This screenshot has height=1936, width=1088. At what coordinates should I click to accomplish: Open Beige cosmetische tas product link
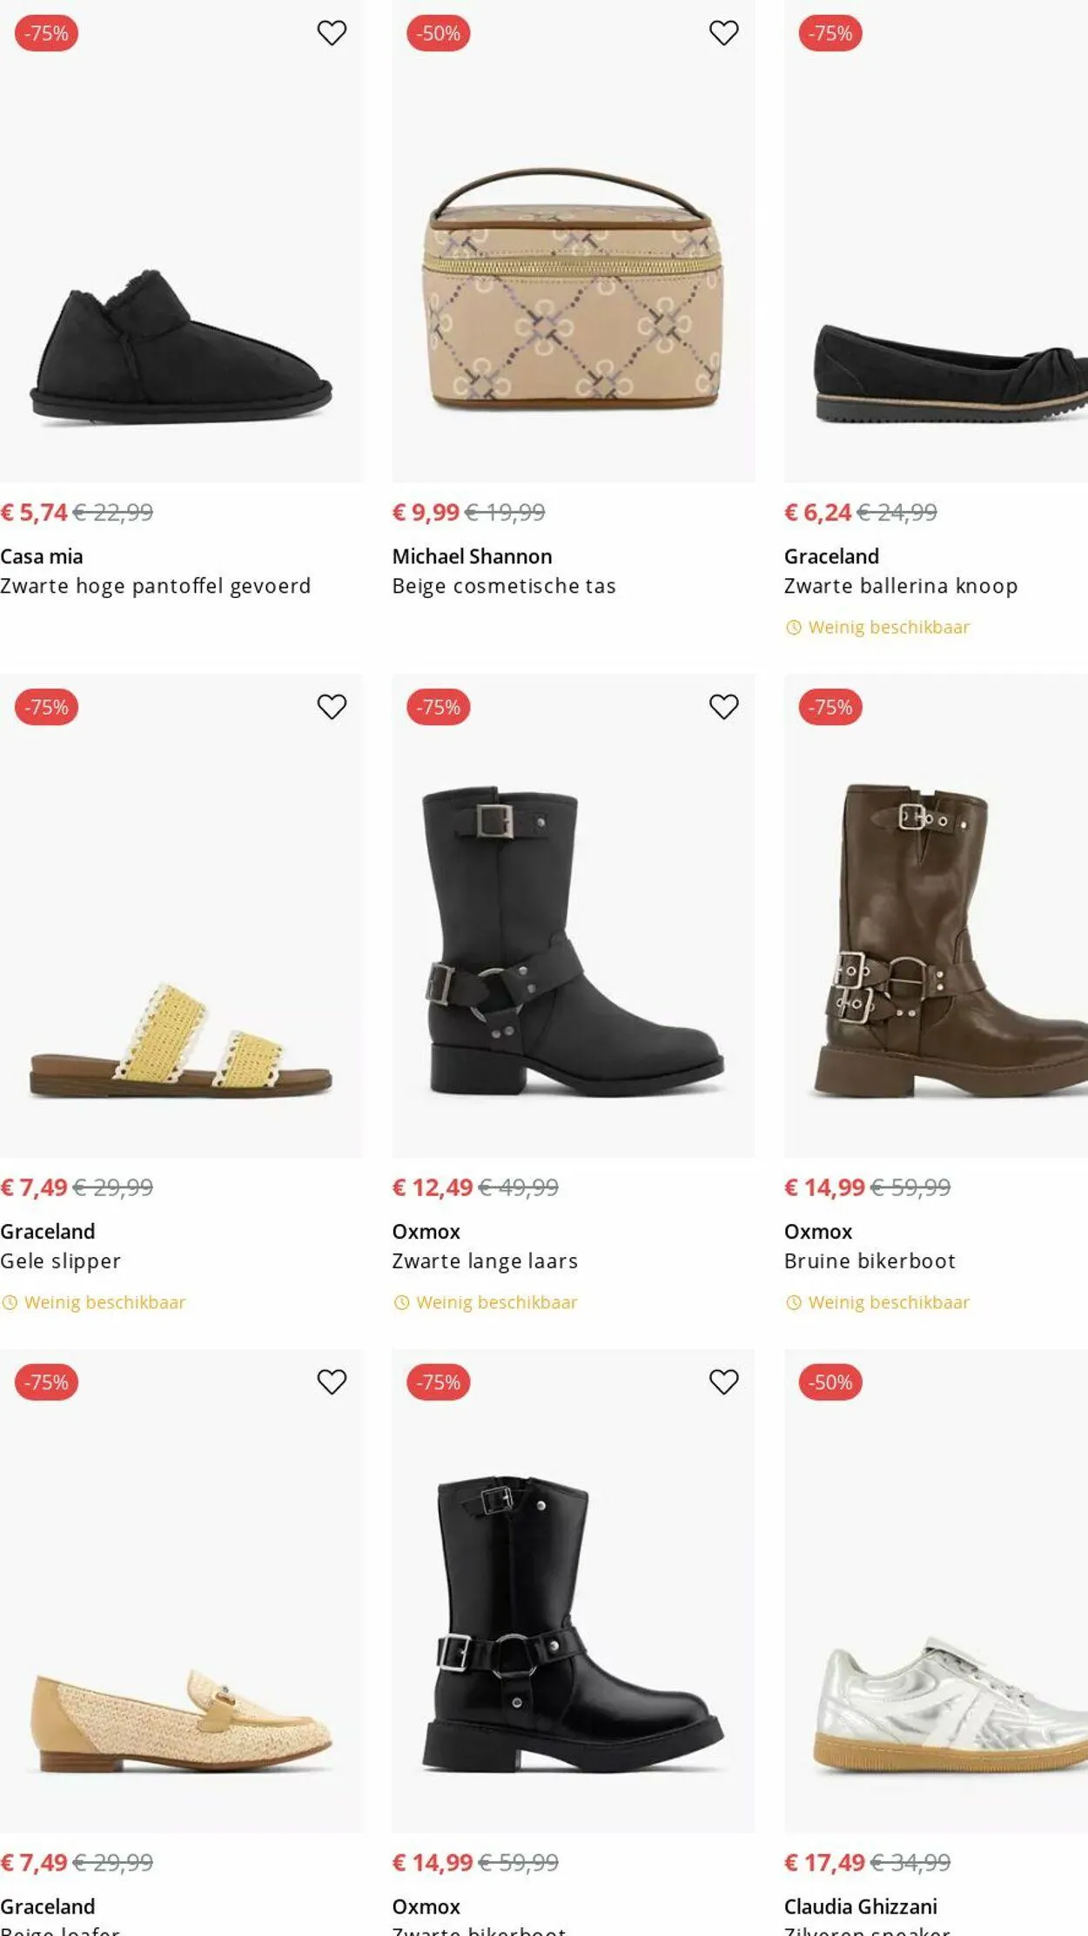coord(504,586)
